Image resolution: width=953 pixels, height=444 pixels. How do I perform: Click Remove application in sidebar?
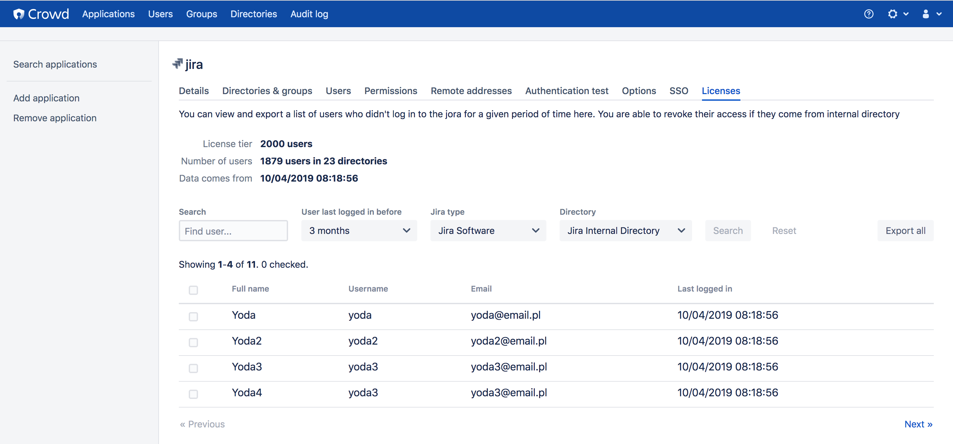coord(55,118)
